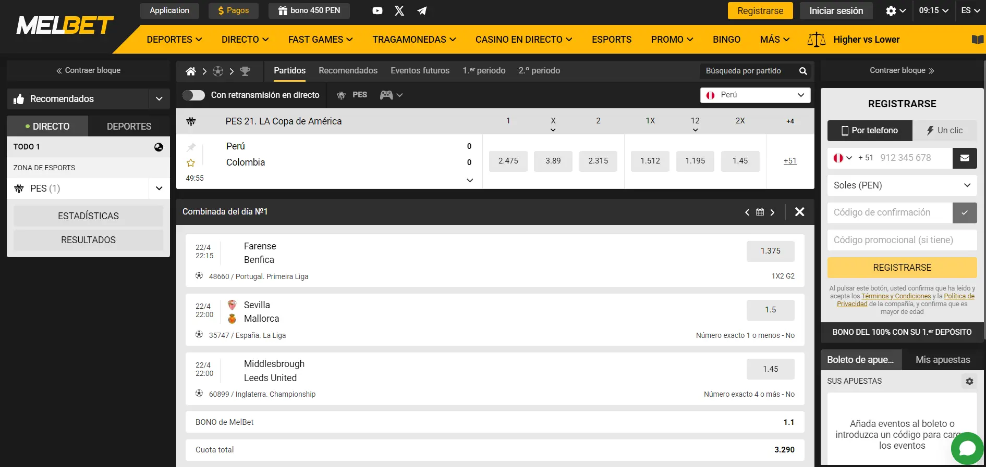Add Perú vs Colombia to favorites star

pyautogui.click(x=191, y=163)
